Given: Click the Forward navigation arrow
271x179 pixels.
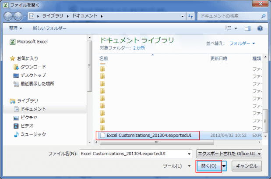Looking at the screenshot, I should [18, 16].
